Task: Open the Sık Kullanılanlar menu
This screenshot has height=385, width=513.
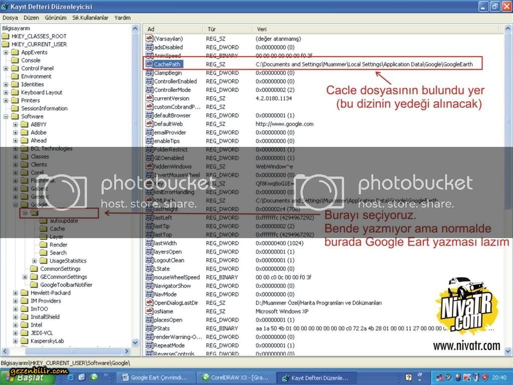Action: click(x=90, y=18)
